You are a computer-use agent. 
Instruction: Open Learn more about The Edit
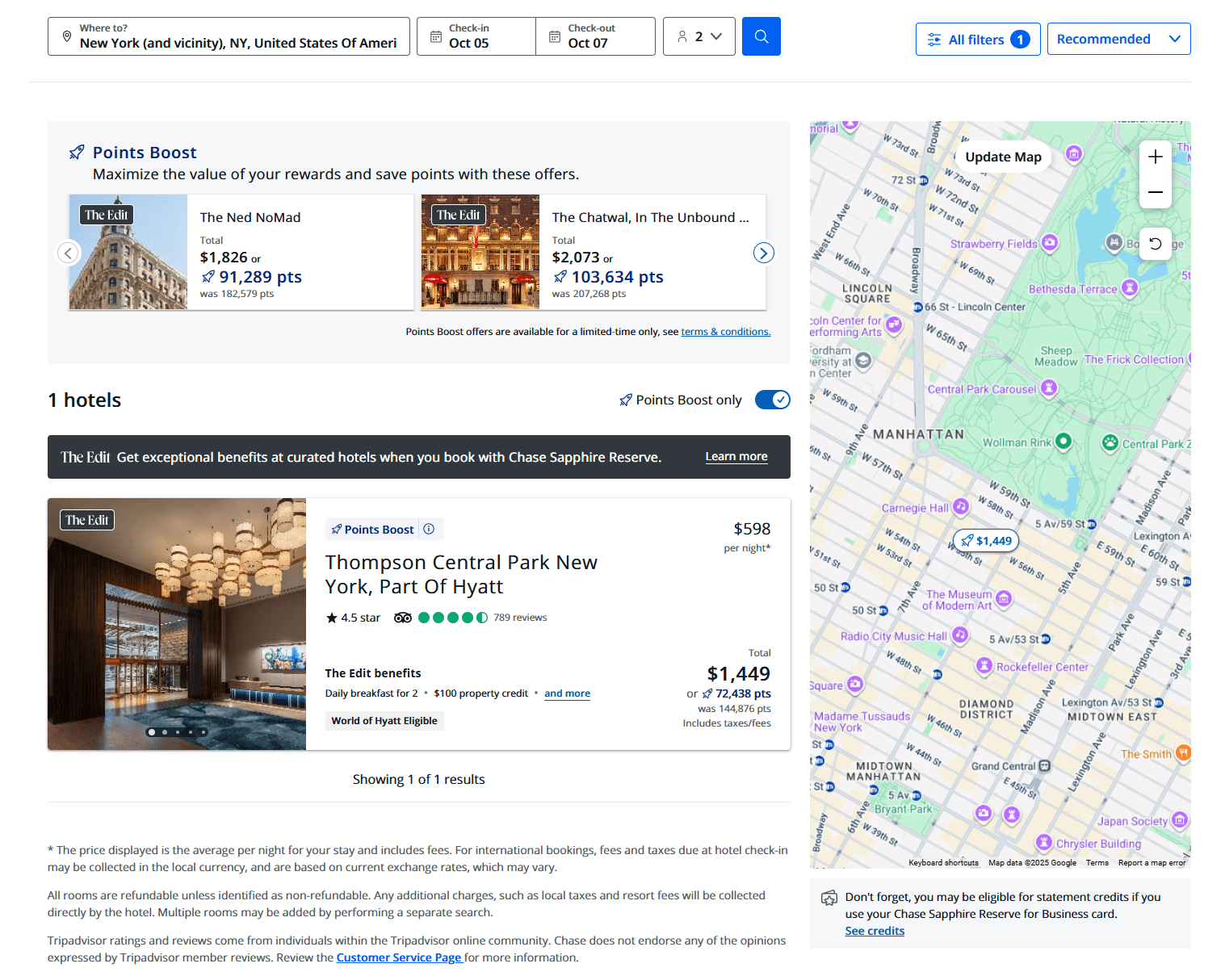(x=736, y=456)
